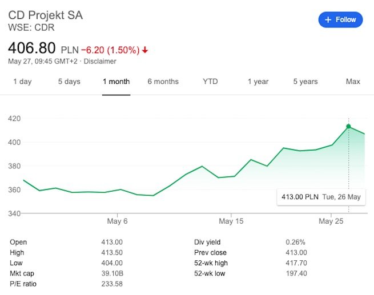
Task: Click the 52-wk low value 197.40
Action: 296,273
